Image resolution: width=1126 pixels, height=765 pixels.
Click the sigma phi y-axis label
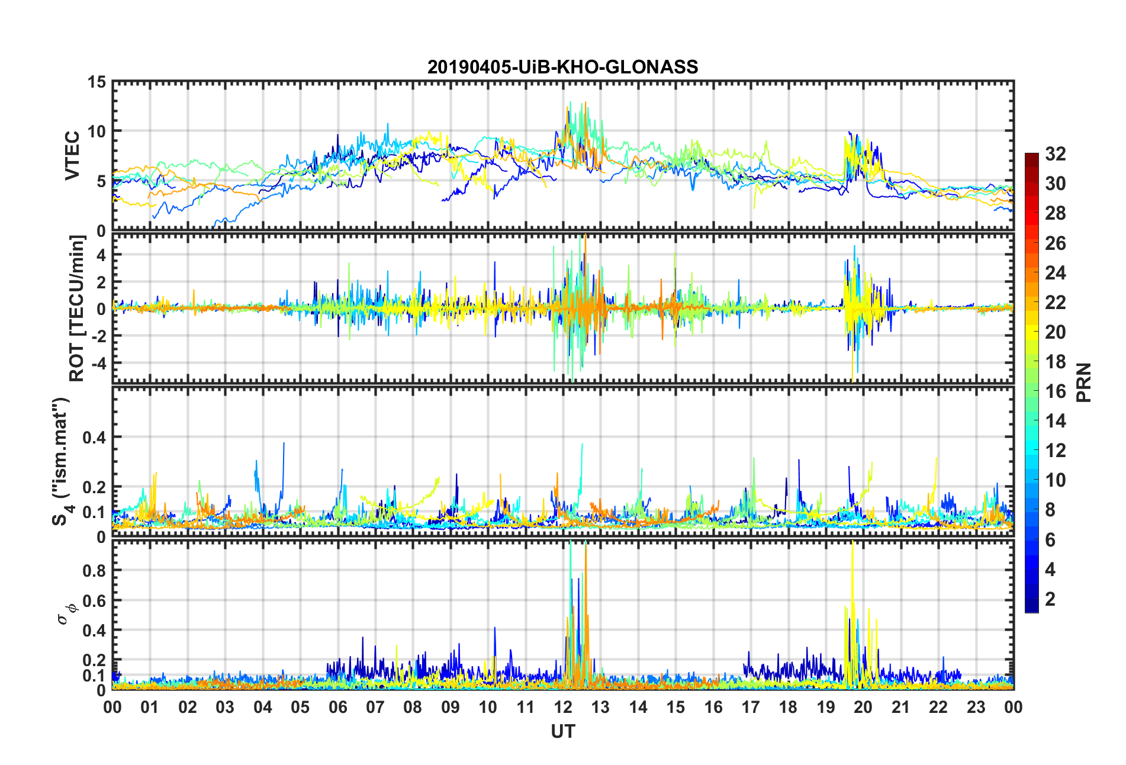click(x=66, y=613)
